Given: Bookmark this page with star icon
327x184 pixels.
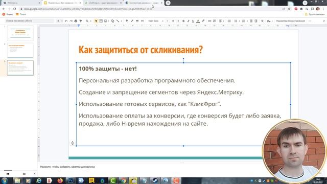Looking at the screenshot, I should pos(289,9).
